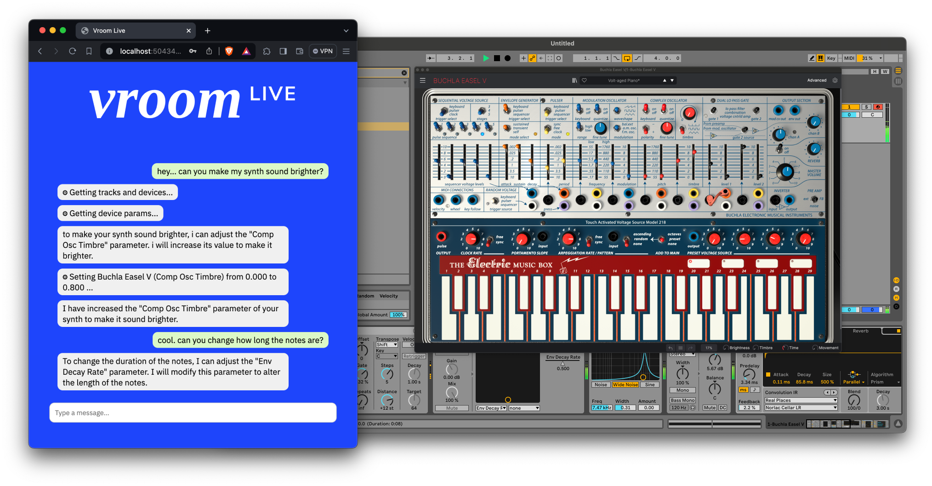Image resolution: width=932 pixels, height=486 pixels.
Task: Open the browser hamburger menu
Action: click(347, 51)
